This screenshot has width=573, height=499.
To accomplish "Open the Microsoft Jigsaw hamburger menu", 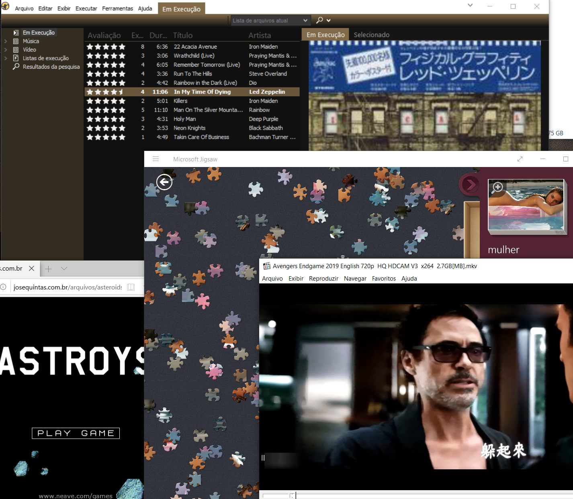I will coord(156,159).
